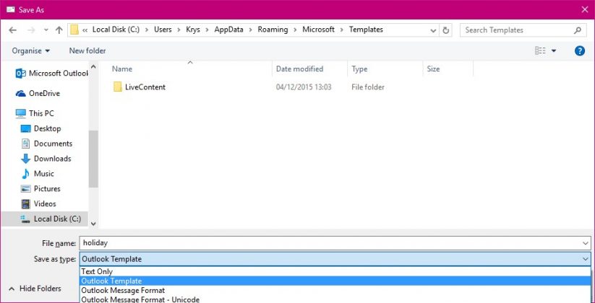
Task: Select OneDrive cloud icon
Action: (x=21, y=94)
